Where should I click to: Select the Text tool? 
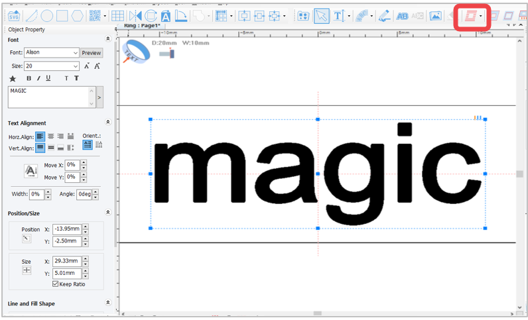click(338, 16)
